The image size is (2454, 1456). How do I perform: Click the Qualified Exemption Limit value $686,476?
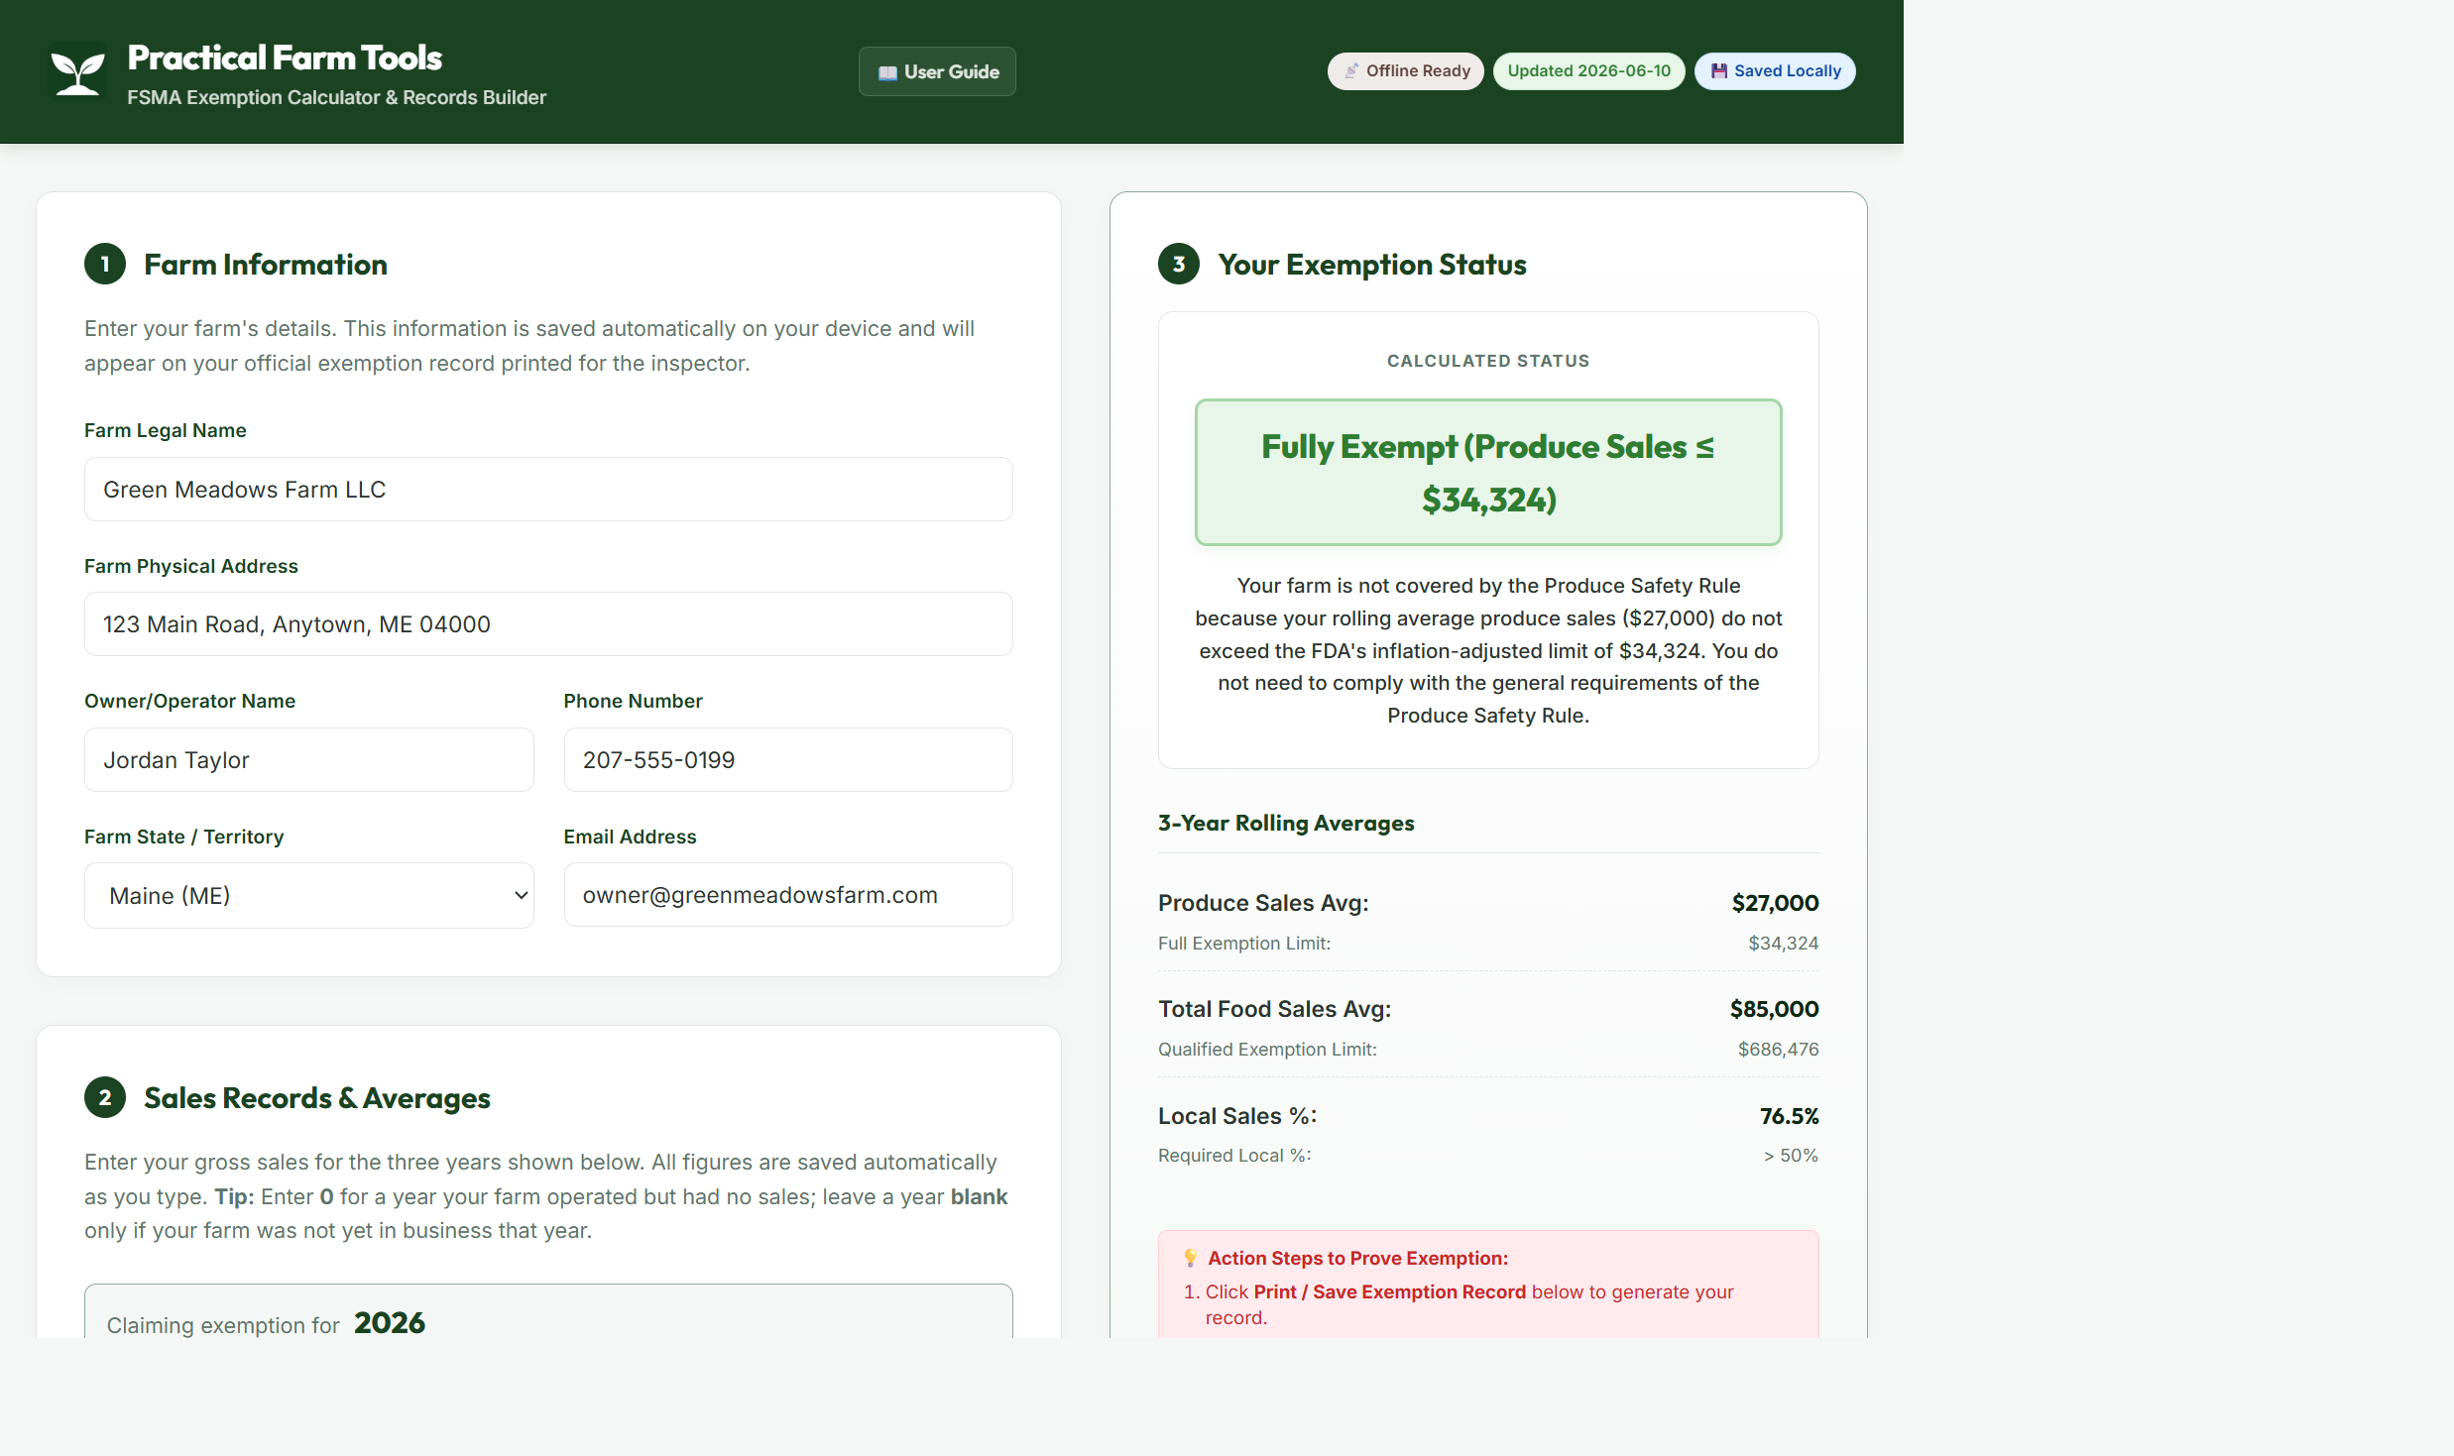point(1778,1050)
